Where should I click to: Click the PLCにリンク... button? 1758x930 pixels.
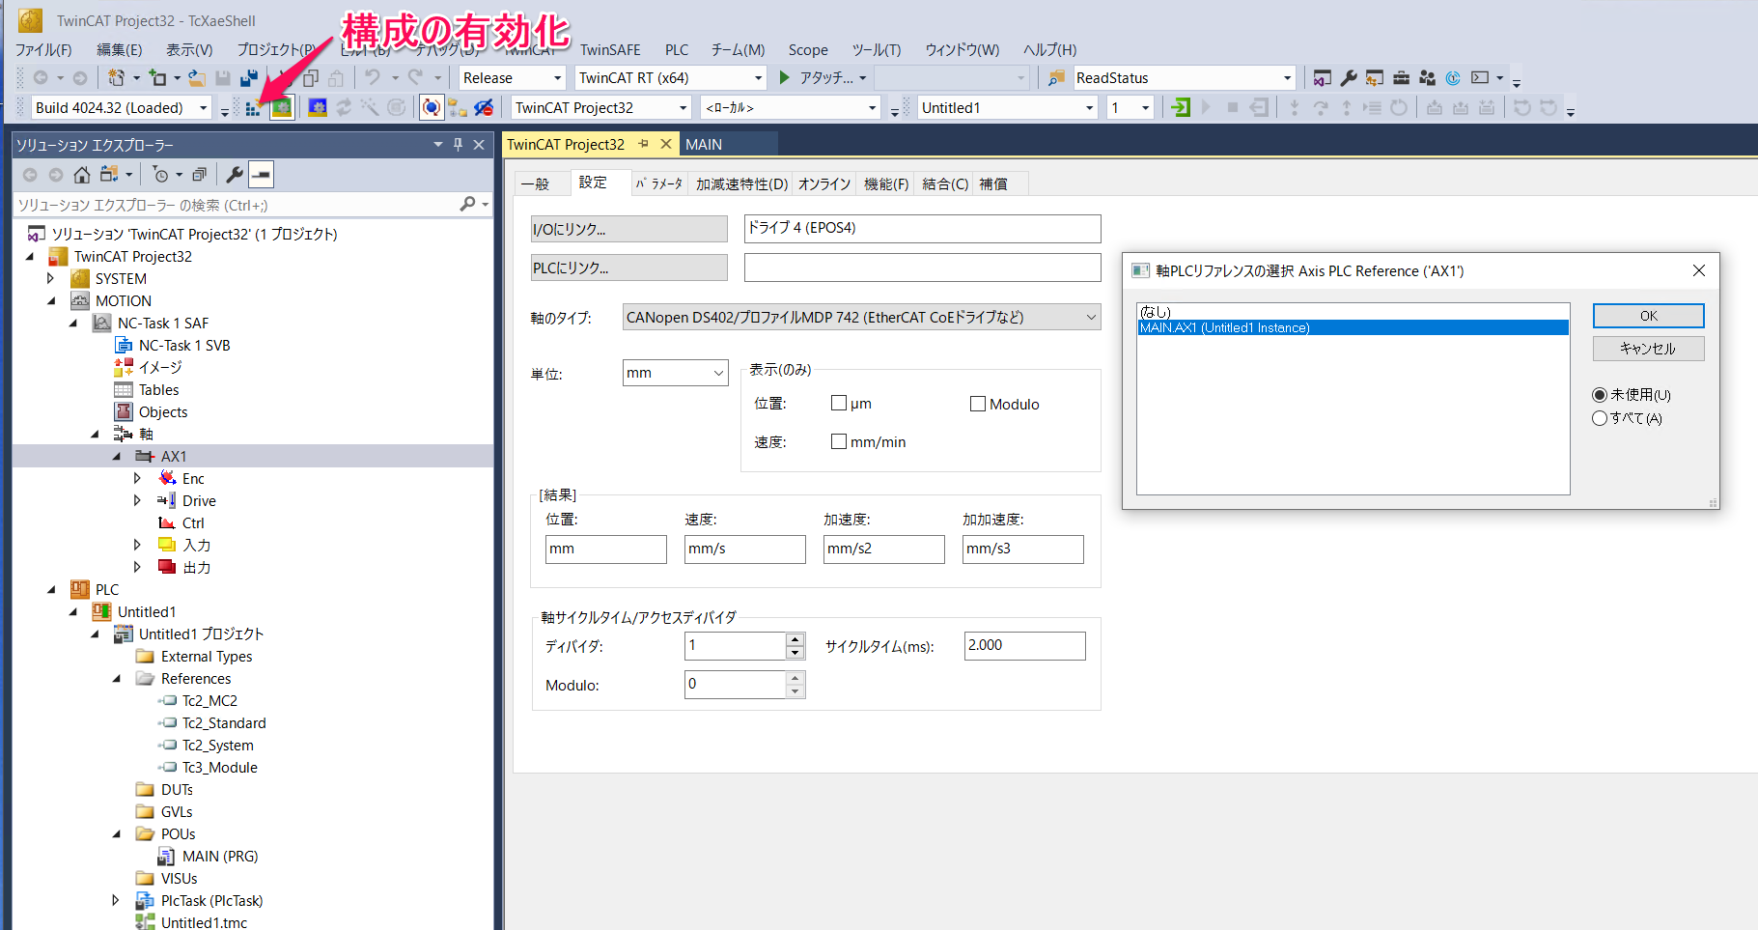[x=629, y=268]
